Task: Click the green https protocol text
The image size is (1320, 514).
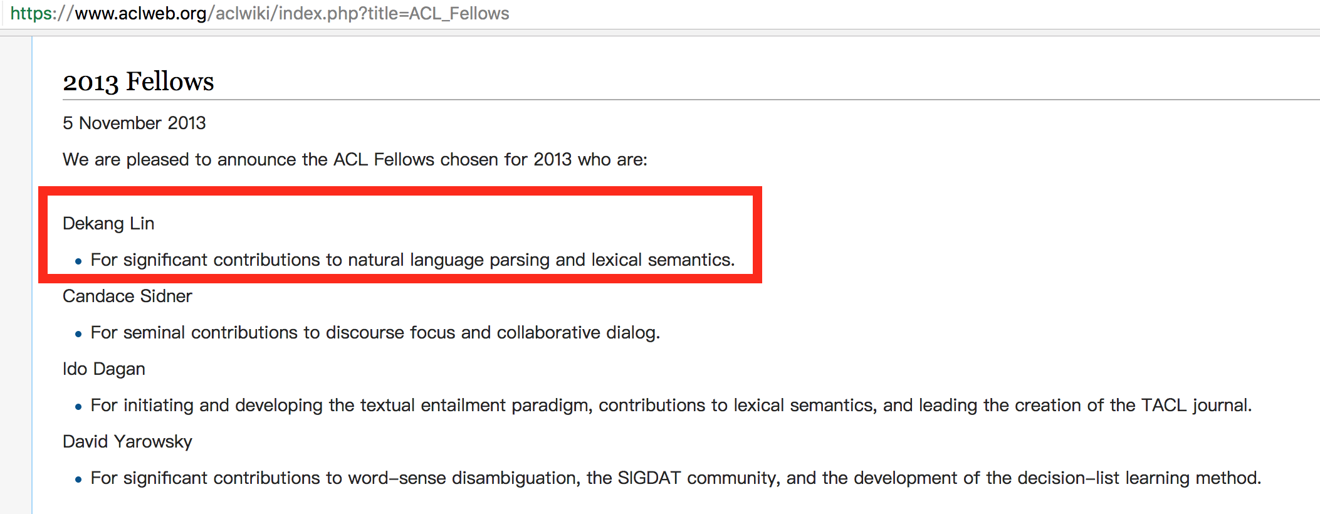Action: 33,13
